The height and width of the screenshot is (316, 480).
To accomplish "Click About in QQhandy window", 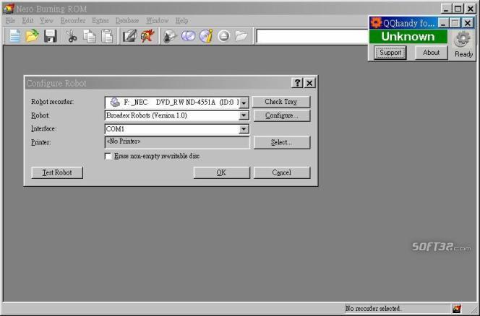I will click(x=431, y=53).
